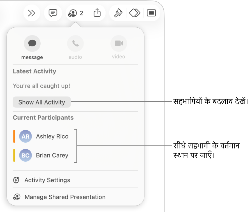
Task: Start an audio call with participants
Action: coord(75,43)
